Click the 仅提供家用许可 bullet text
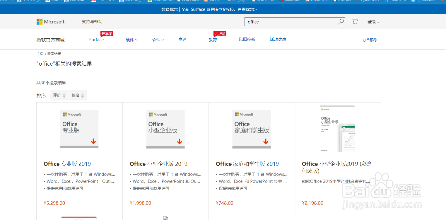Viewport: 446px width, 220px height. pyautogui.click(x=233, y=188)
